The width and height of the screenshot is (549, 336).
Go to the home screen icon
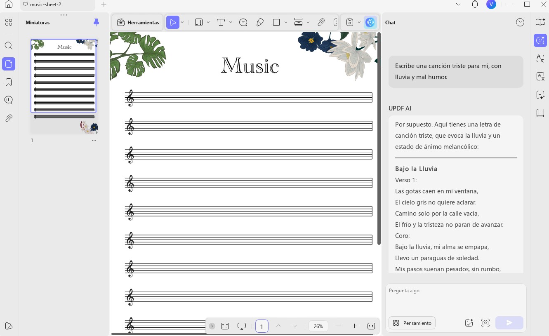pyautogui.click(x=9, y=5)
